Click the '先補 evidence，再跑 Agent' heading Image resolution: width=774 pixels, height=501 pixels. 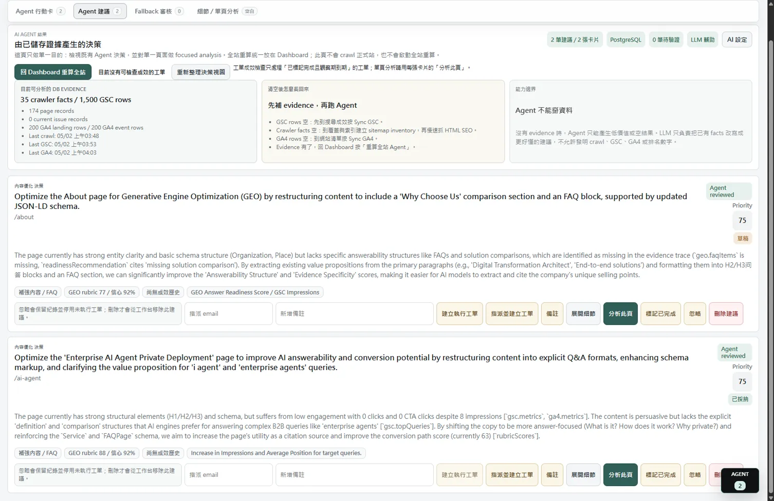click(312, 105)
